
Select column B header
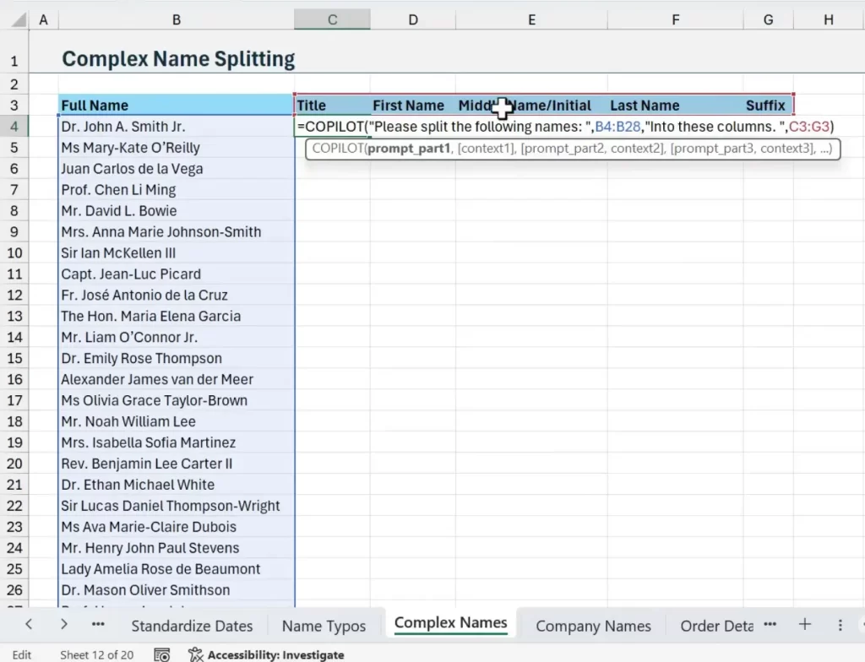tap(176, 19)
